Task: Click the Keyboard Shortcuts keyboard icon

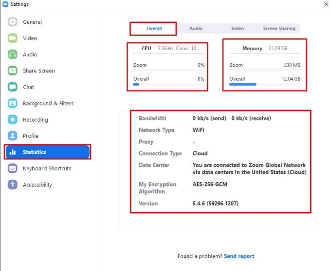Action: pyautogui.click(x=13, y=168)
